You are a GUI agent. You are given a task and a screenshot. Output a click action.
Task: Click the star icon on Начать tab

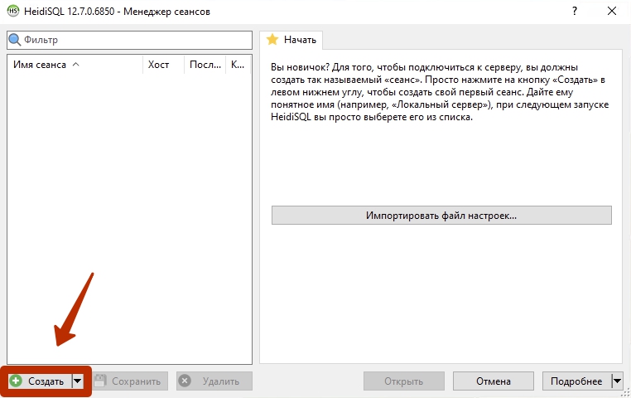[x=272, y=40]
